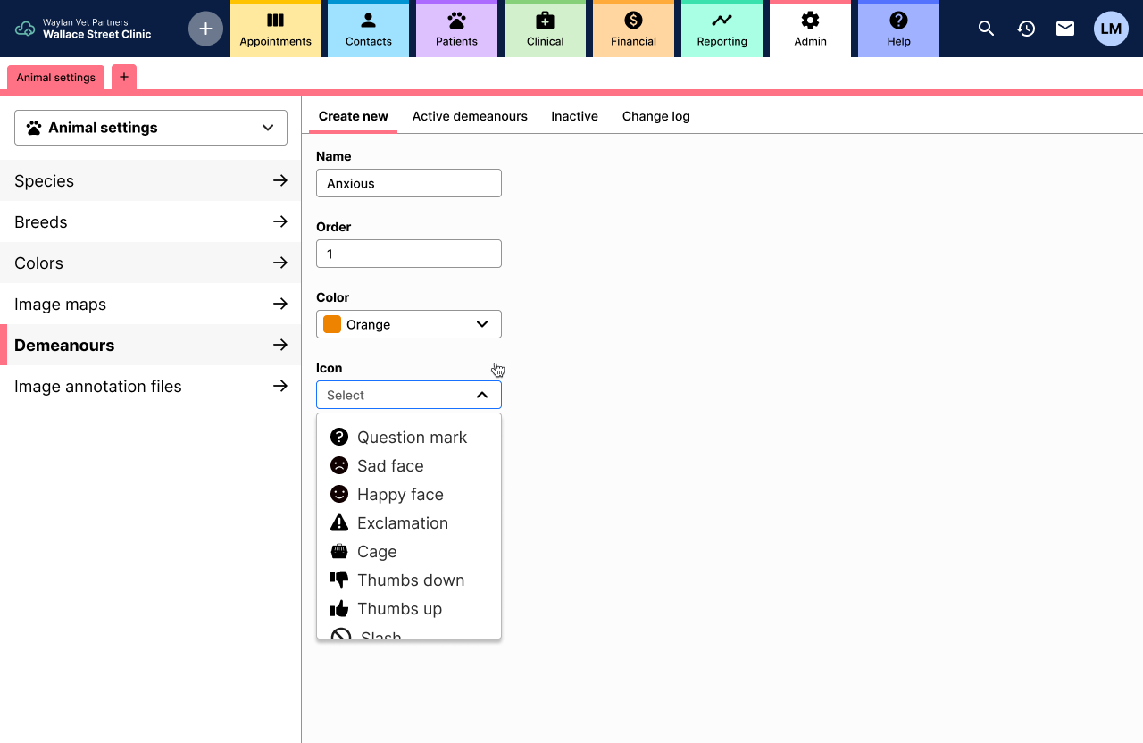This screenshot has height=743, width=1143.
Task: Switch to the Inactive tab
Action: point(574,116)
